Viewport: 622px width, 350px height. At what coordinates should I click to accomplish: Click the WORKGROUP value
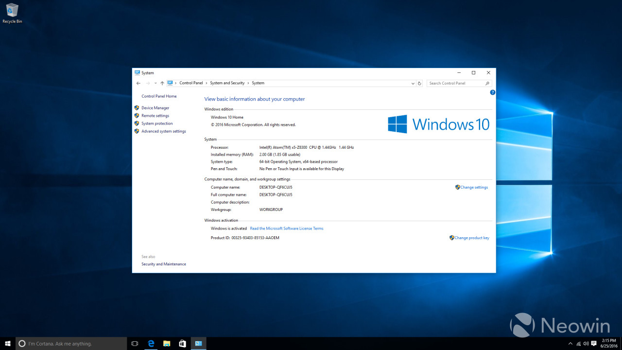(x=271, y=210)
